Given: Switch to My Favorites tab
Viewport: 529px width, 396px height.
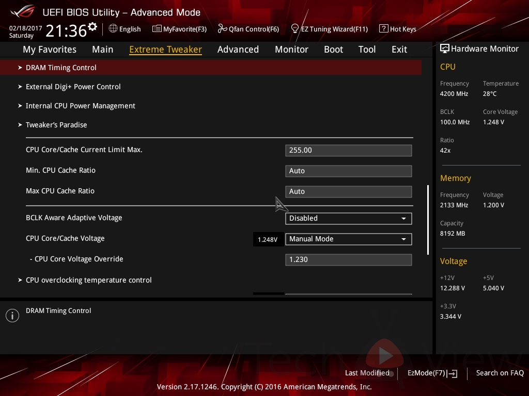Looking at the screenshot, I should [50, 49].
